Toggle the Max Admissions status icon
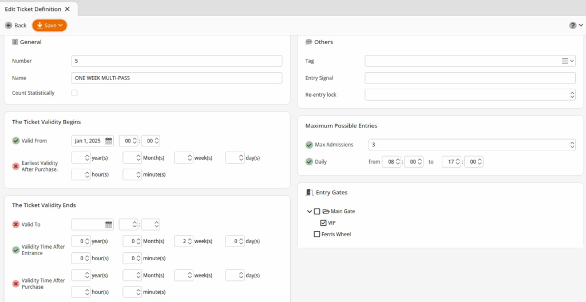Image resolution: width=586 pixels, height=302 pixels. [309, 145]
